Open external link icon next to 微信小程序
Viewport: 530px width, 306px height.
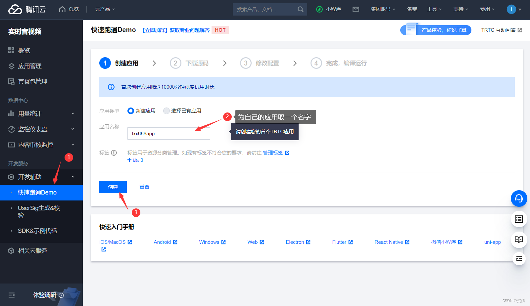(460, 242)
